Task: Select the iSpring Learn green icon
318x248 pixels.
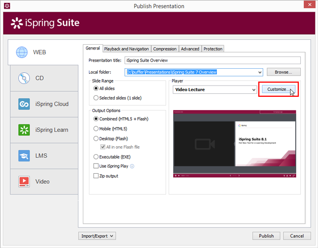Action: (24, 130)
